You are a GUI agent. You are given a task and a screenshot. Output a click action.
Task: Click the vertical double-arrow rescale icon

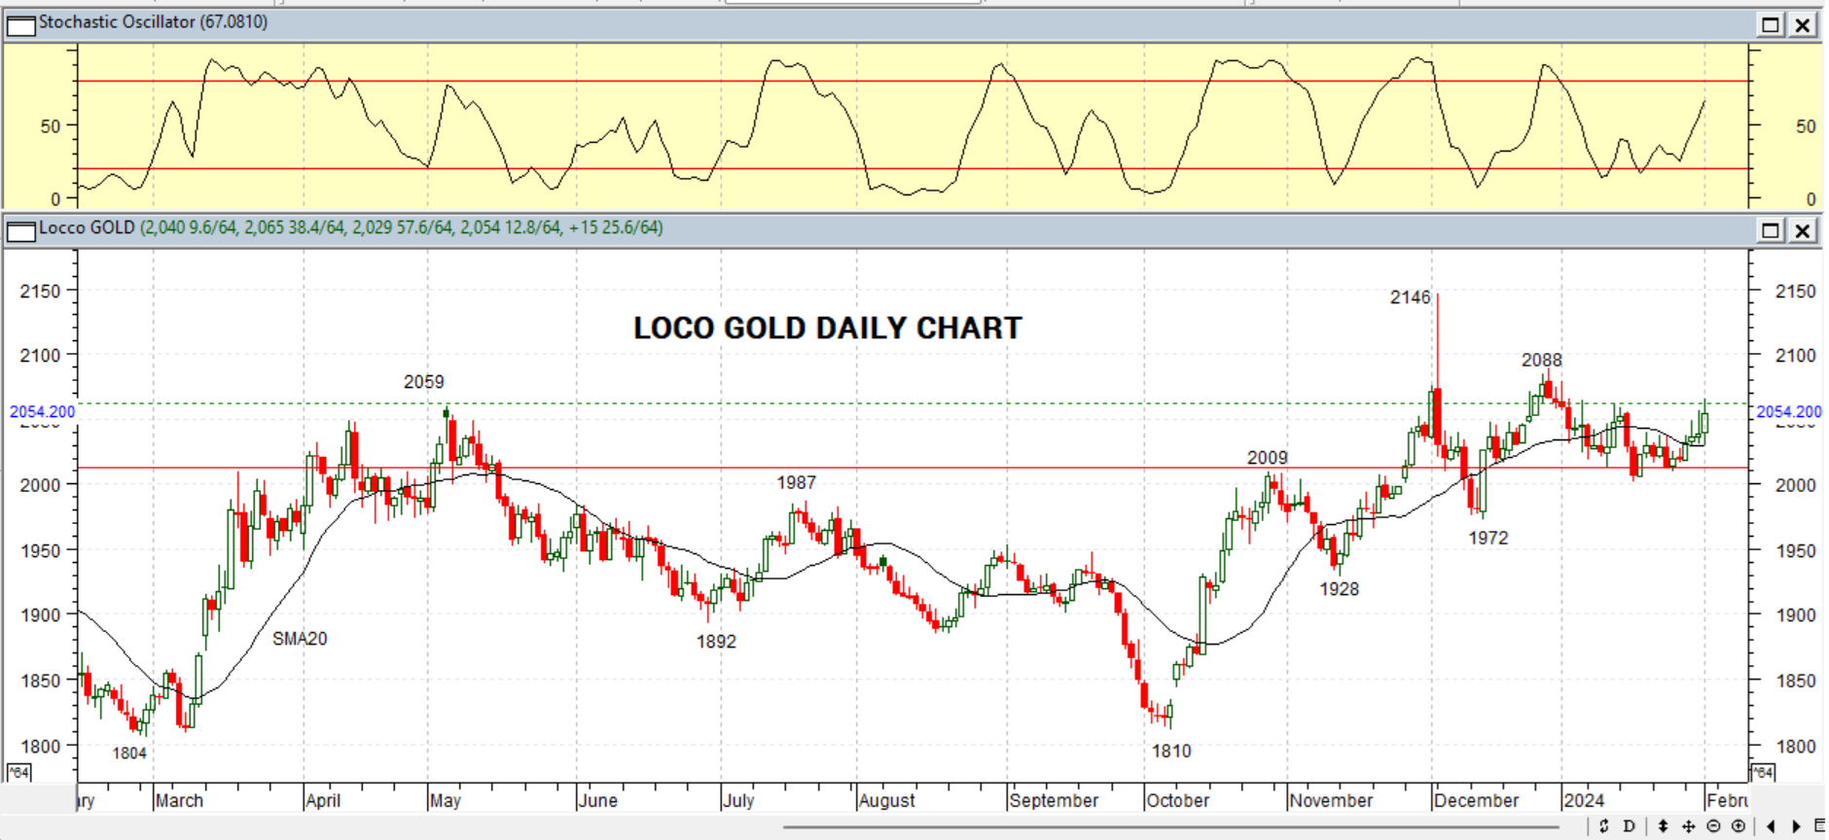point(1664,826)
